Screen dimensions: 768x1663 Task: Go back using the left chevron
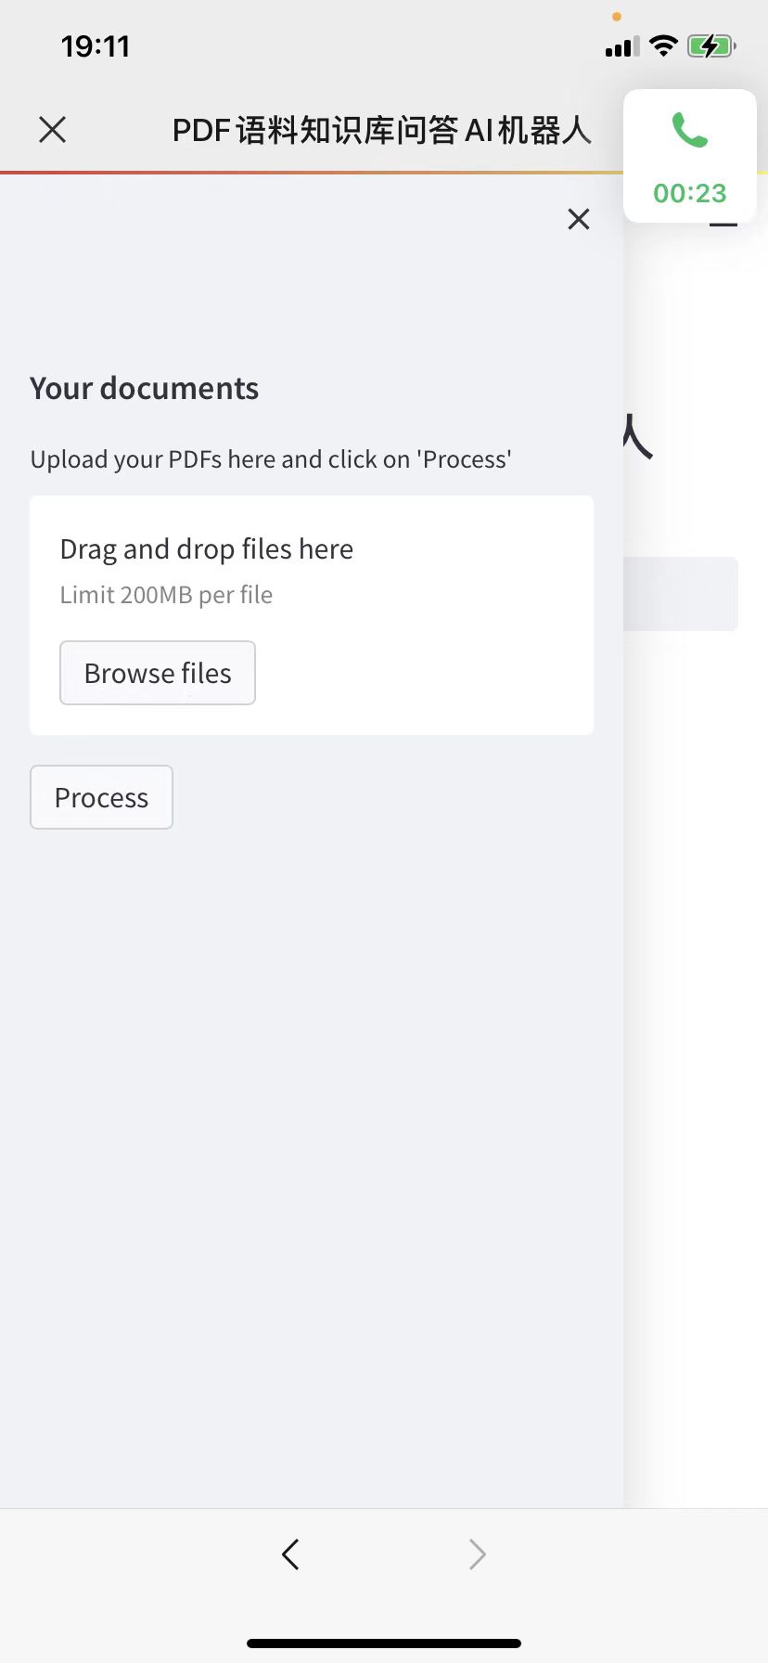pos(290,1553)
